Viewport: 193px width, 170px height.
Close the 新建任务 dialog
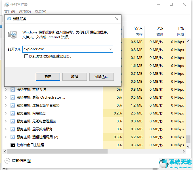coord(117,19)
